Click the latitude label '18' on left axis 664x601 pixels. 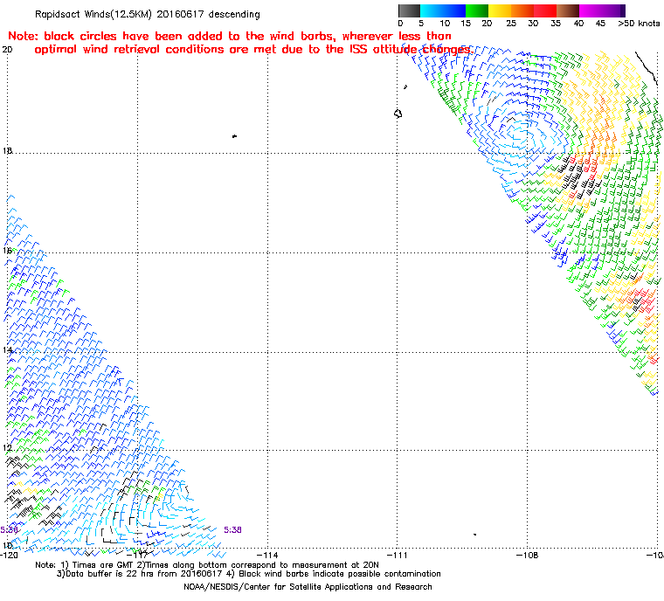[x=7, y=151]
